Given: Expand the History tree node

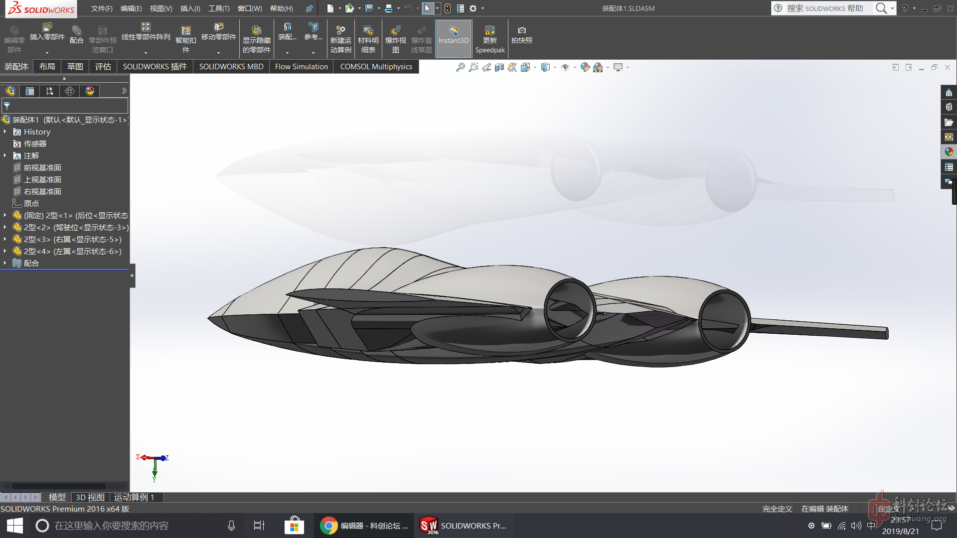Looking at the screenshot, I should [x=5, y=132].
